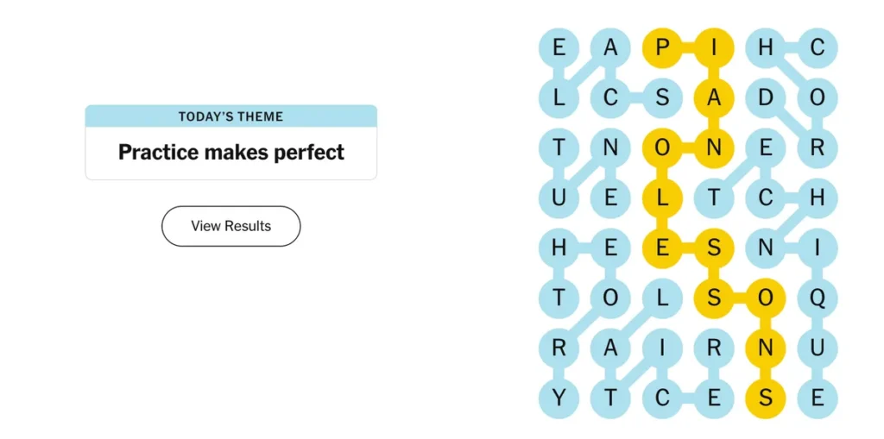
Task: Tap the final E of TECHNIQUE
Action: [818, 399]
